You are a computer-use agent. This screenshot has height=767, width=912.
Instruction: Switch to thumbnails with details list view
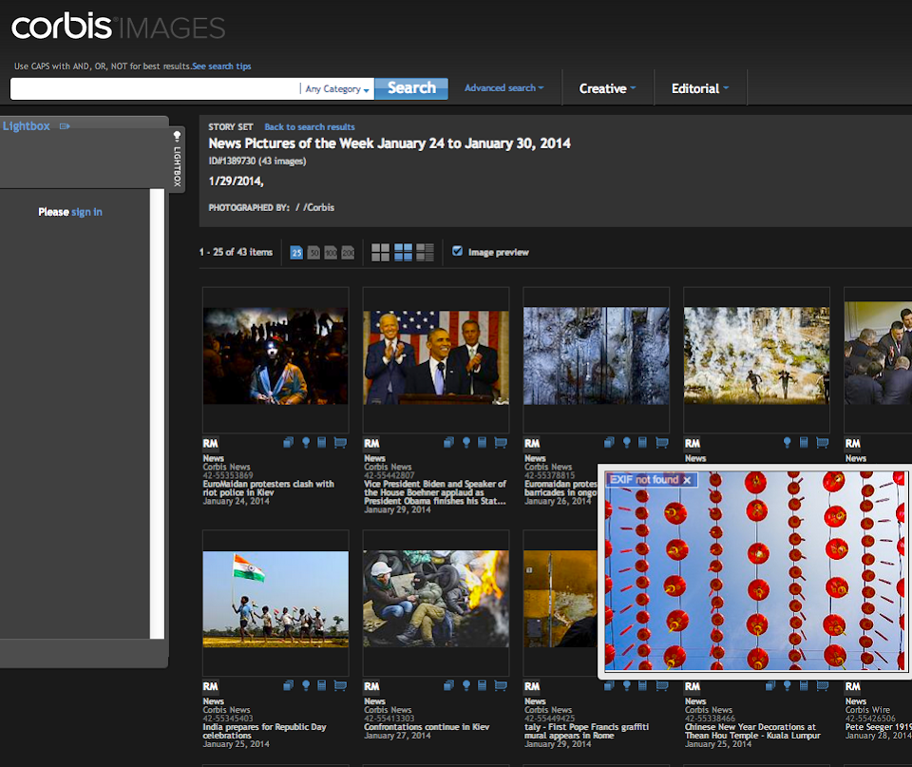426,253
